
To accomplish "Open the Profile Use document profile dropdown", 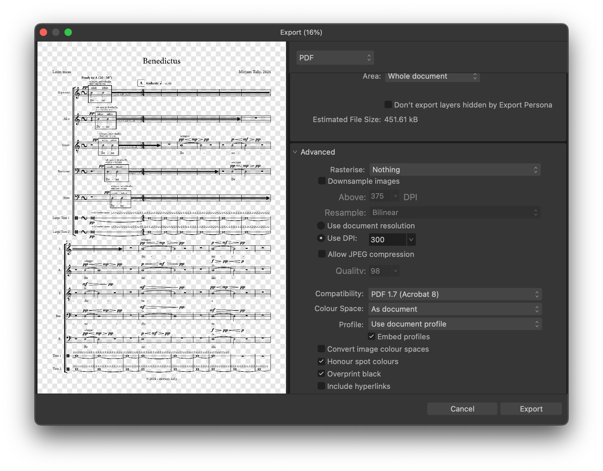I will pos(455,324).
